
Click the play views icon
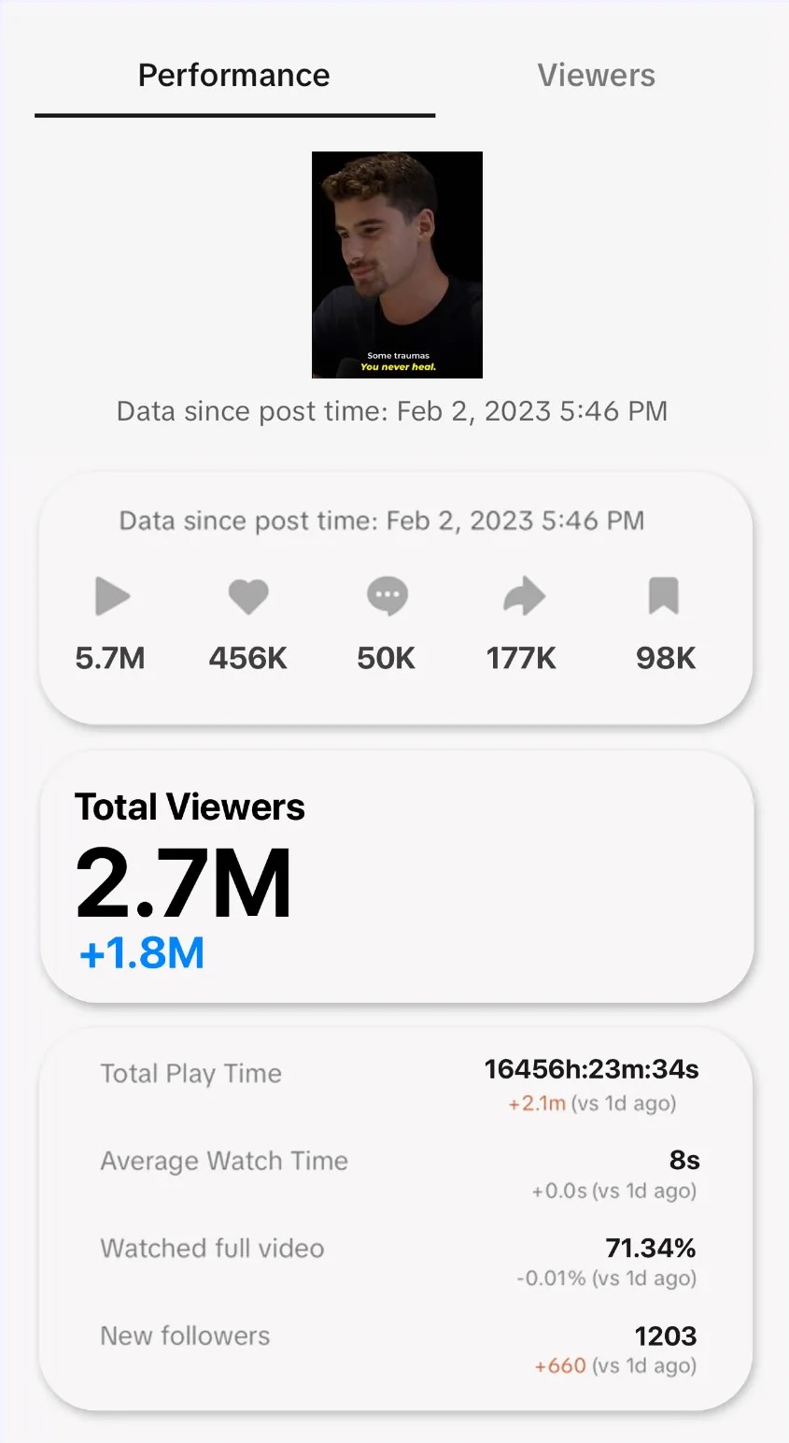click(112, 596)
